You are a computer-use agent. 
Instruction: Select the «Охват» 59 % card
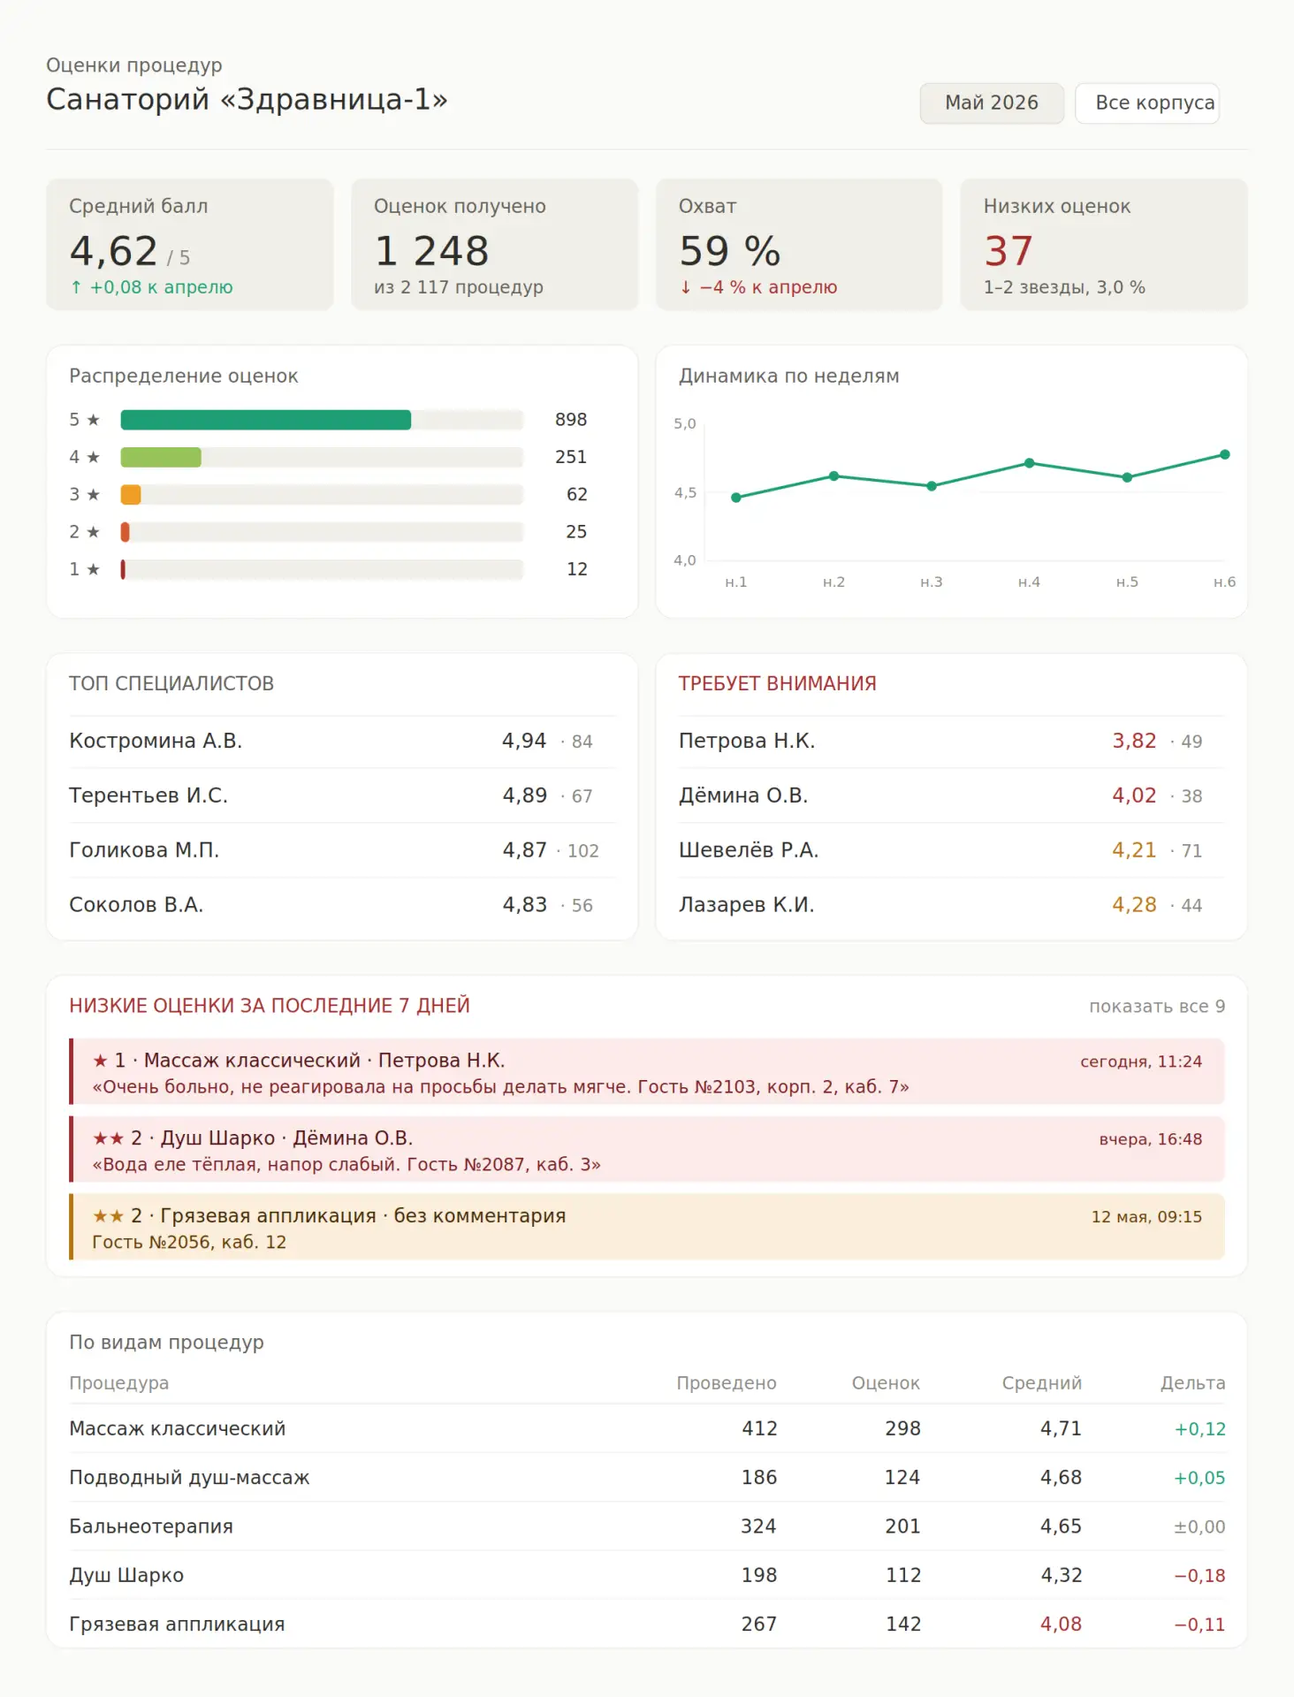(x=799, y=245)
